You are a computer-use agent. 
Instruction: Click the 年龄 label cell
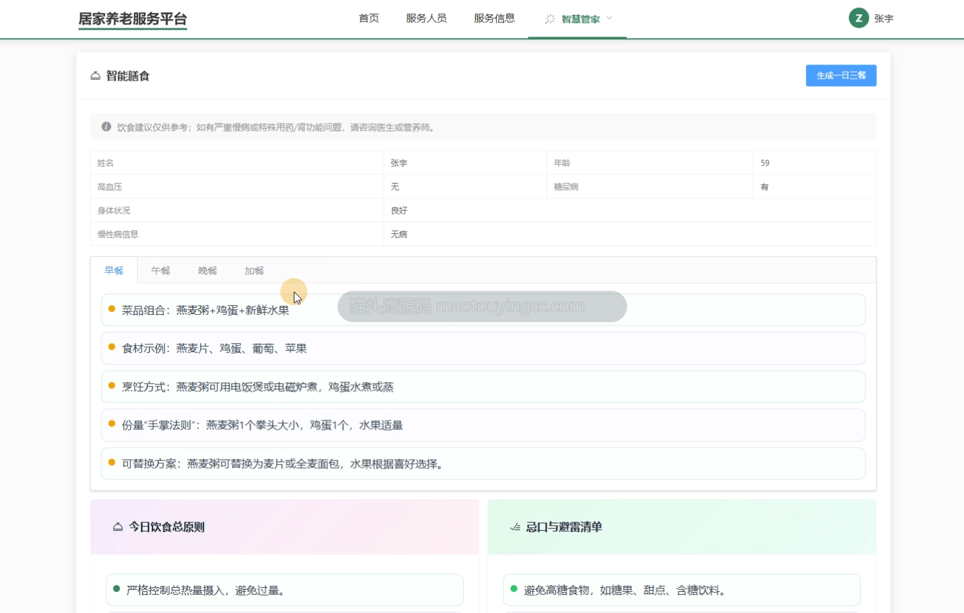click(x=649, y=163)
